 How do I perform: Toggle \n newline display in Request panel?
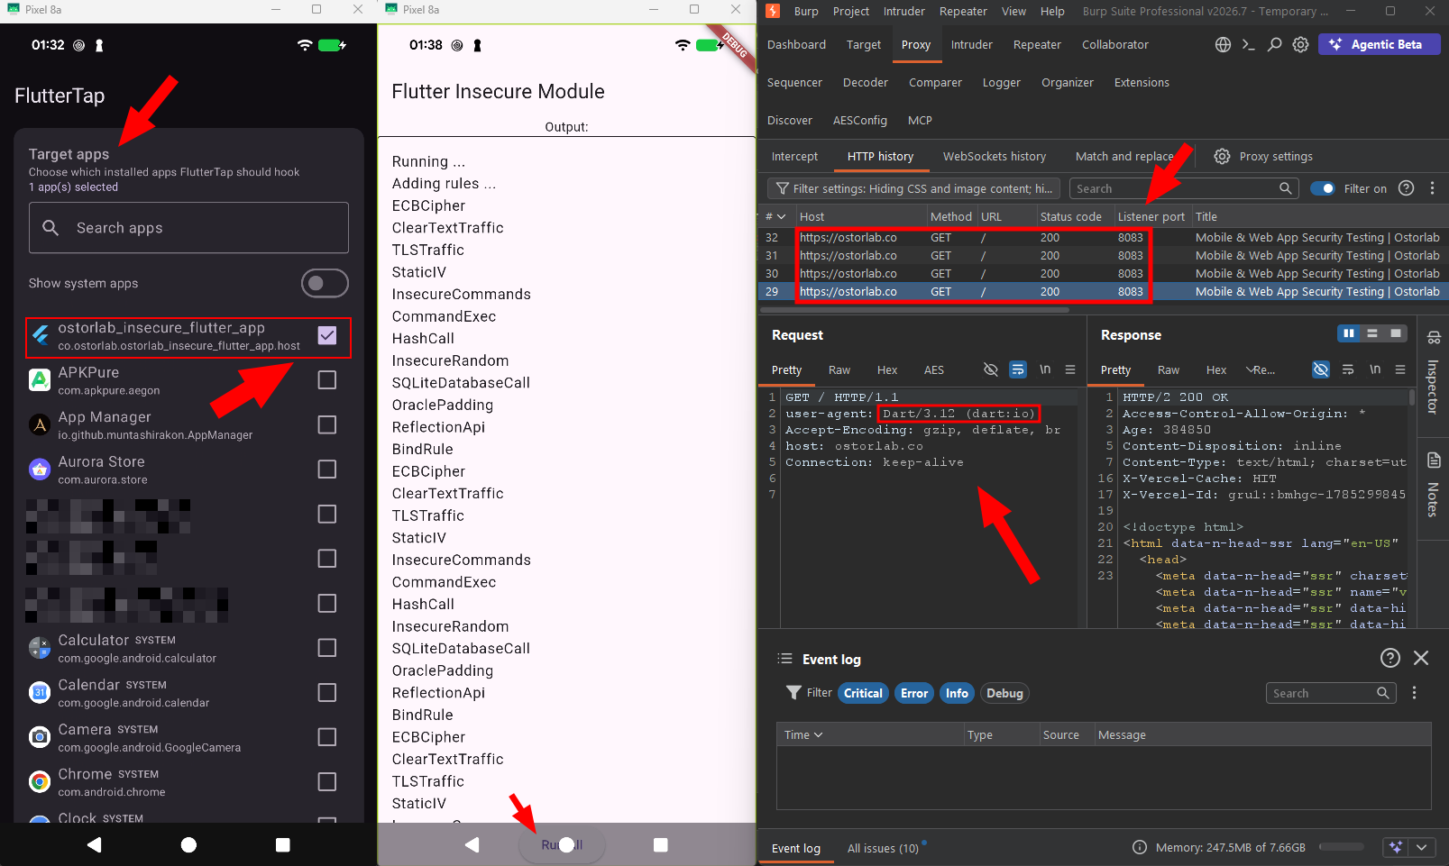(x=1045, y=369)
